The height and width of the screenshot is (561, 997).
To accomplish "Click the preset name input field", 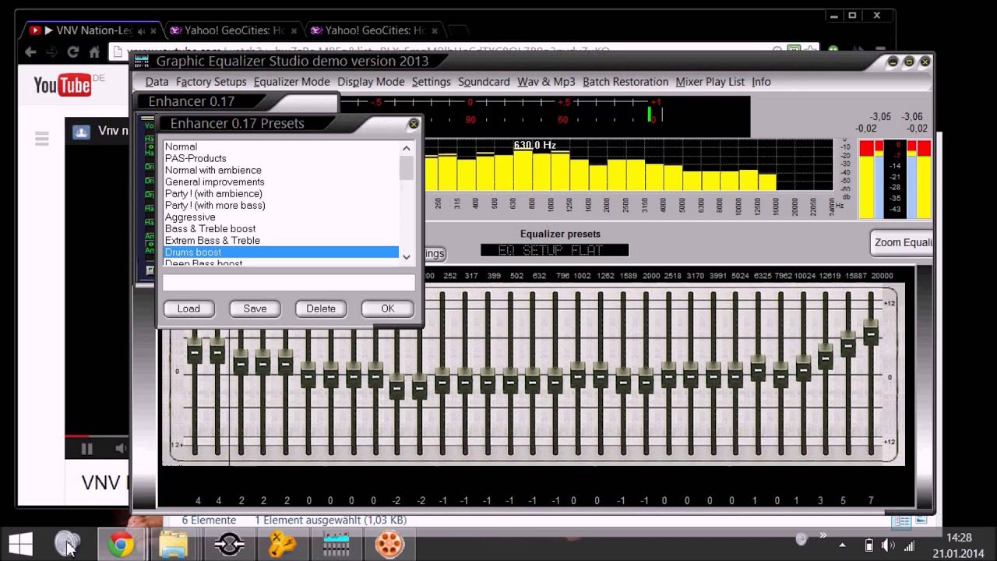I will pyautogui.click(x=288, y=283).
